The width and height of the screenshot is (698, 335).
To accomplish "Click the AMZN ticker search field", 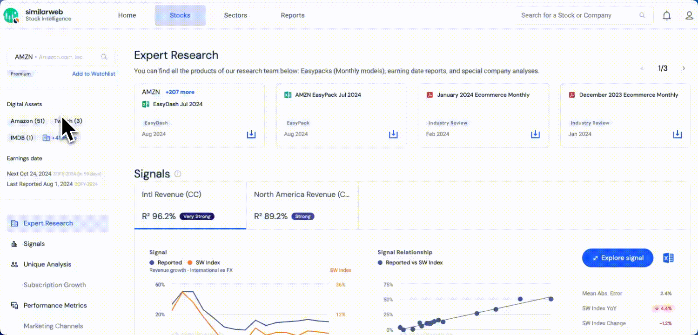I will [61, 57].
